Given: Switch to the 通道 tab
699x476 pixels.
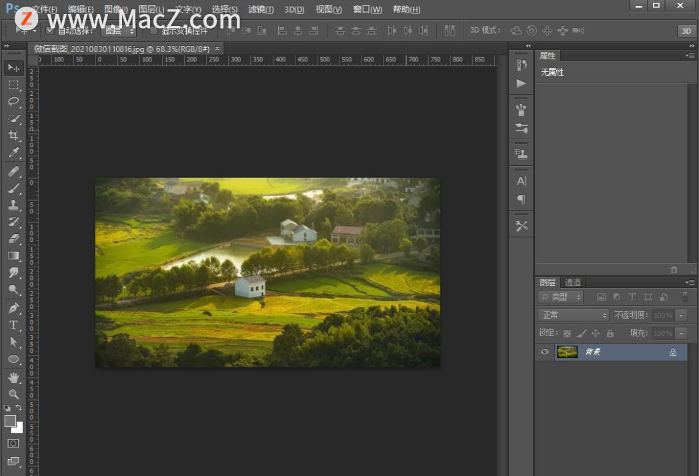Looking at the screenshot, I should 573,282.
